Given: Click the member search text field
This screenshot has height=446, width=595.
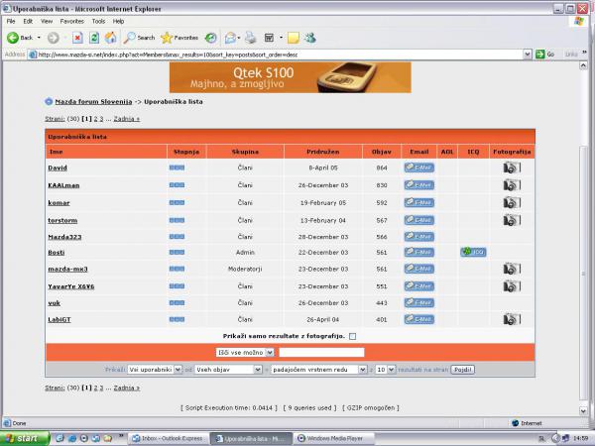Looking at the screenshot, I should tap(321, 352).
